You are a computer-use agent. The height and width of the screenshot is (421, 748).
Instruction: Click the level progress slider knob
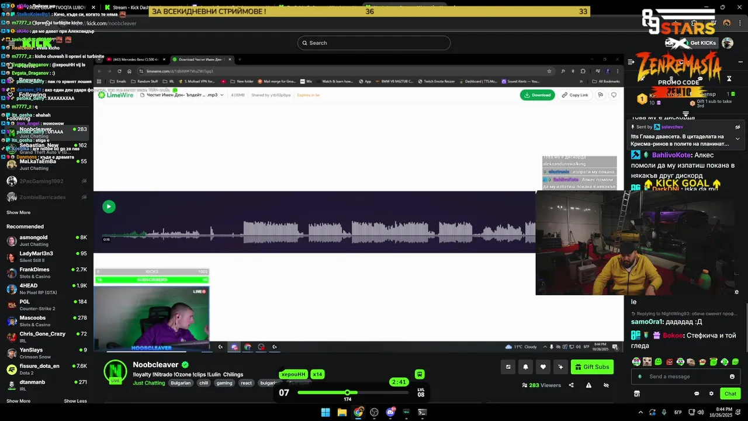[347, 392]
